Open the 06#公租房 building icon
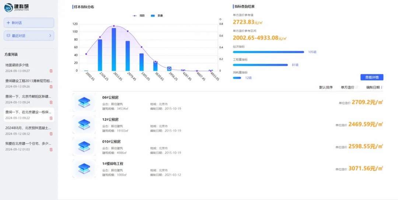398x200 pixels. coord(84,102)
